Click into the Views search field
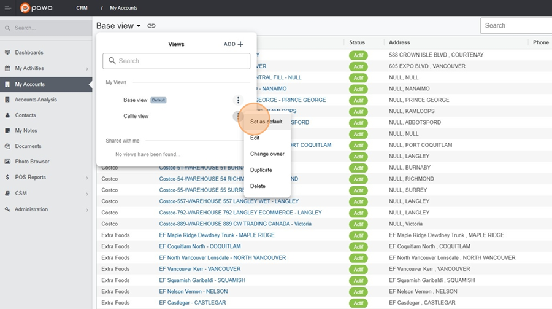552x309 pixels. click(177, 61)
